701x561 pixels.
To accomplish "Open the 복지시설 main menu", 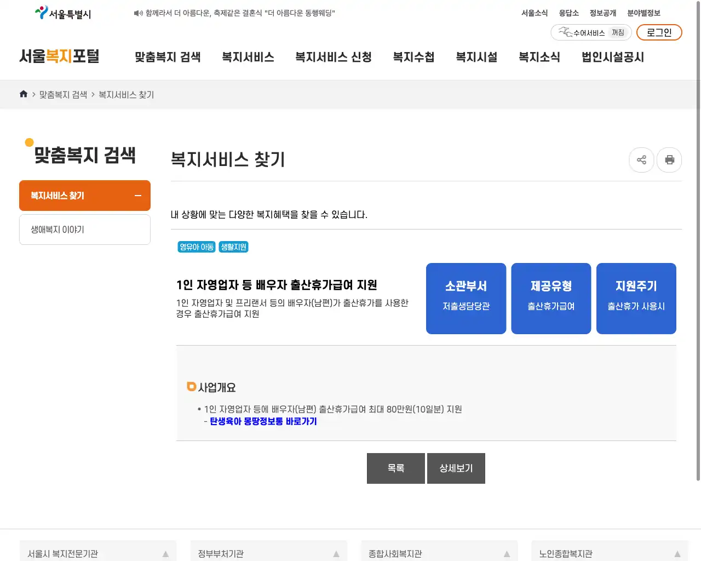I will tap(476, 57).
